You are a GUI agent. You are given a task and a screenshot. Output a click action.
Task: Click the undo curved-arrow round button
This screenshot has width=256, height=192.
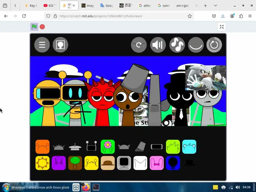tap(139, 45)
